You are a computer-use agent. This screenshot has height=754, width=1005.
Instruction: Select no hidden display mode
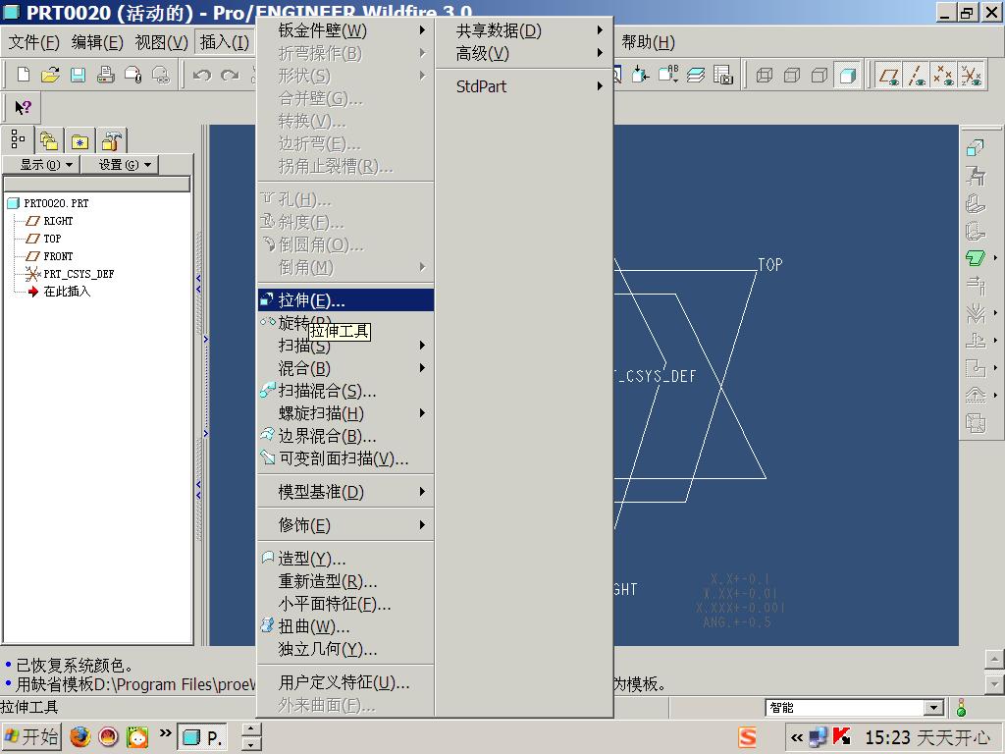click(820, 75)
